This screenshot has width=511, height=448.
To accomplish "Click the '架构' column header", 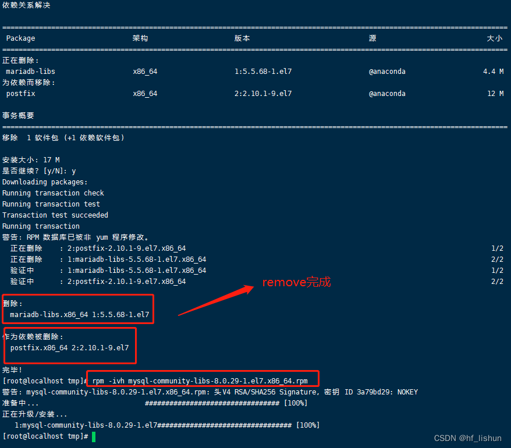I will [x=140, y=38].
